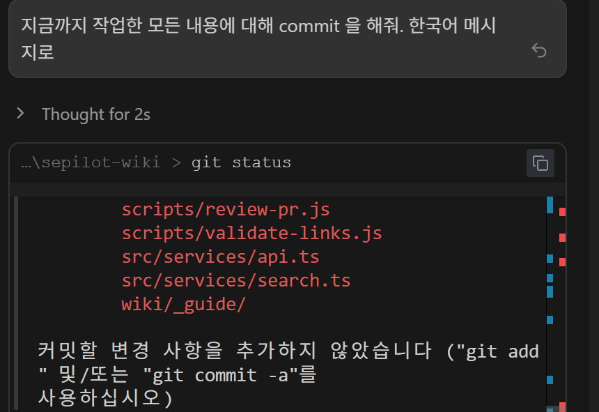Click the lowest blue marker in terminal scrollbar
599x412 pixels.
coord(550,380)
